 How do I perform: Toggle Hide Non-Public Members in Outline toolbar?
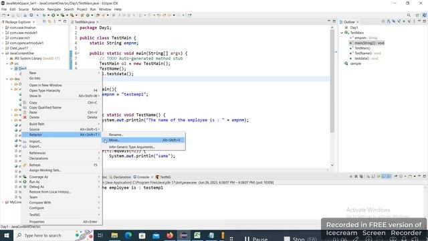coord(404,21)
